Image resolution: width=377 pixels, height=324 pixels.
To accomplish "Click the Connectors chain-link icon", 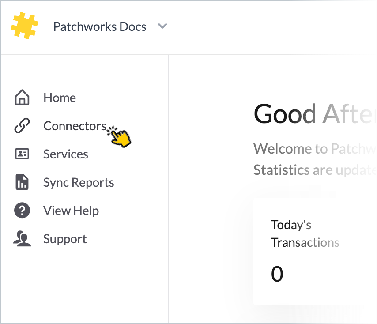I will (22, 125).
